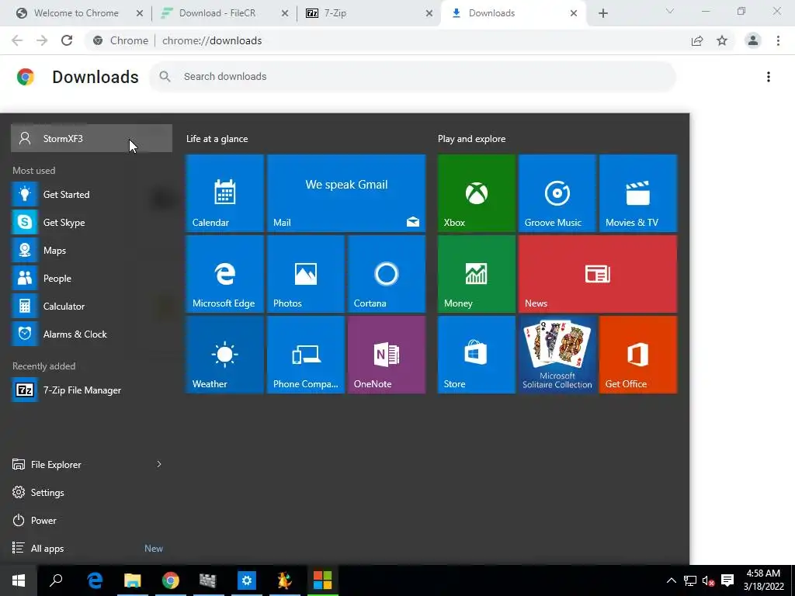The image size is (795, 596).
Task: Switch to Download - FileCR tab
Action: tap(223, 13)
